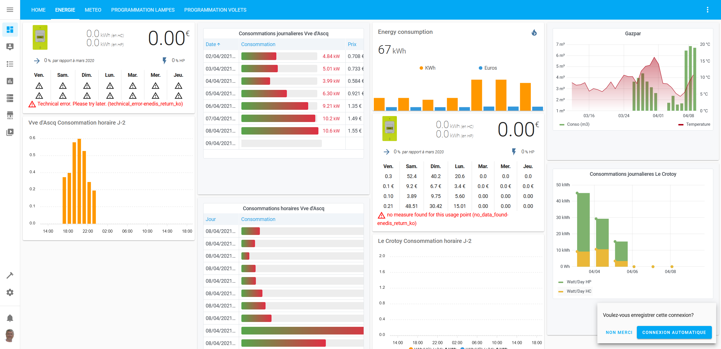The width and height of the screenshot is (721, 349).
Task: Switch to the PROGRAMMATION VOLETS tab
Action: pyautogui.click(x=215, y=10)
